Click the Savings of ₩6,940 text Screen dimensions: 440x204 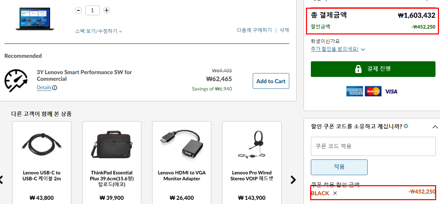click(212, 89)
